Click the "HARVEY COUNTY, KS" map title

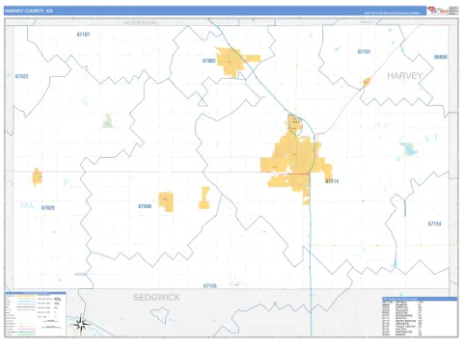click(x=29, y=11)
